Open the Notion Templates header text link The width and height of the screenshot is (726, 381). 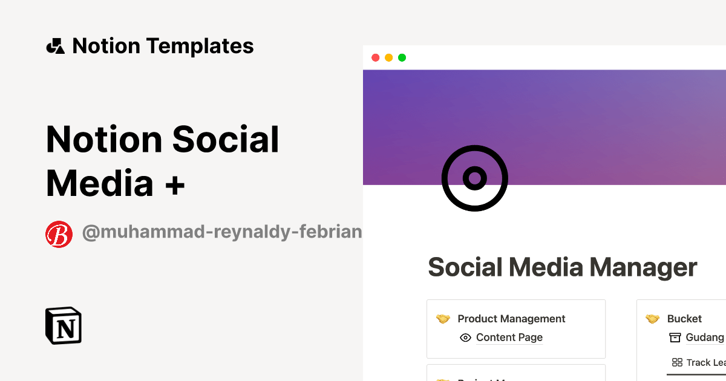[x=163, y=46]
